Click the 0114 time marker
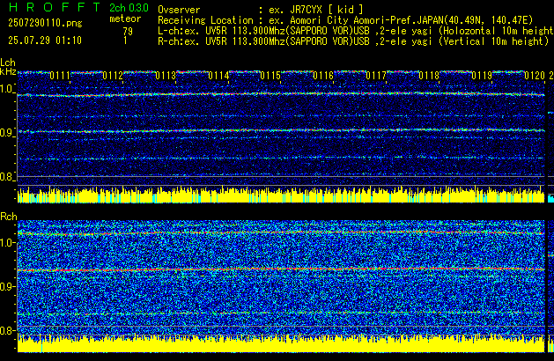This screenshot has width=554, height=361. point(218,76)
